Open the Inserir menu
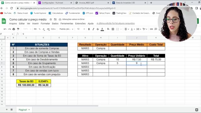The height and width of the screenshot is (113, 201). 35,24
